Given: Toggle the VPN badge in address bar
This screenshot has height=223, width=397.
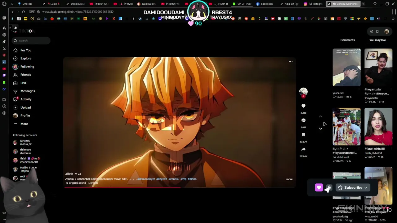Looking at the screenshot, I should [32, 12].
